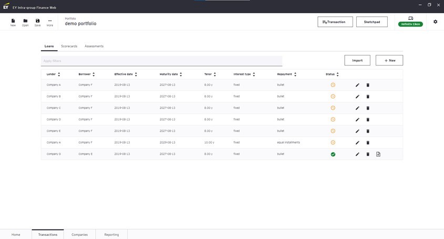Click the green completed status checkmark
This screenshot has height=239, width=444.
pyautogui.click(x=333, y=154)
